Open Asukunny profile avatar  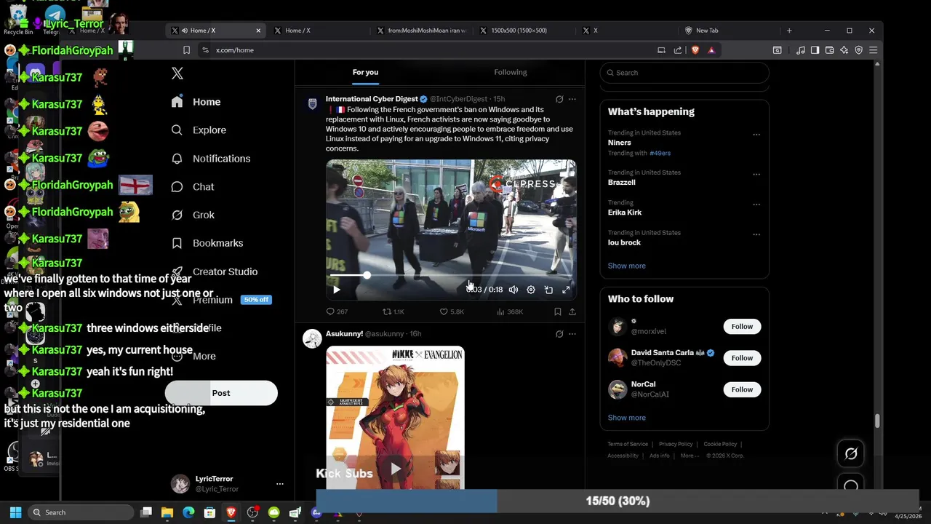(312, 338)
